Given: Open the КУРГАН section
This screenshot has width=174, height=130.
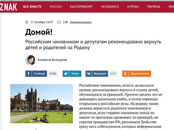Looking at the screenshot, I should click(x=133, y=7).
